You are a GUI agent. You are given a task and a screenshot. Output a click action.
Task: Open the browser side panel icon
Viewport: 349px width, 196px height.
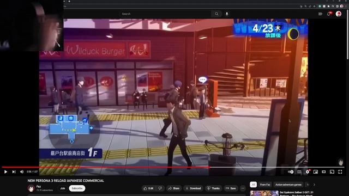[337, 6]
